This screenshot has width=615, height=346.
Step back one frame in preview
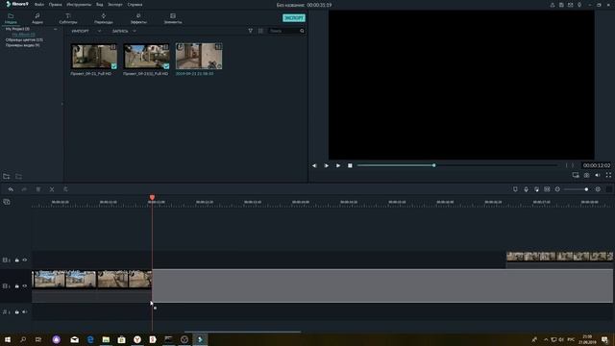pos(314,165)
